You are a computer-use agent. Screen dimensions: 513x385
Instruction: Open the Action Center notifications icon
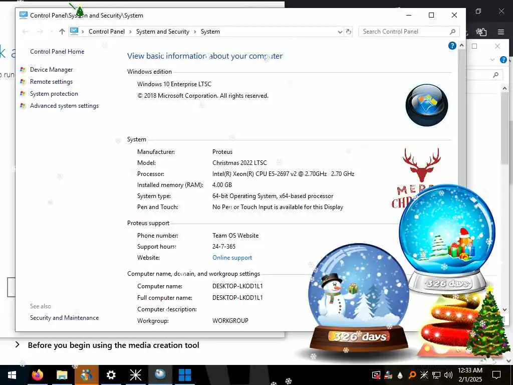click(496, 375)
